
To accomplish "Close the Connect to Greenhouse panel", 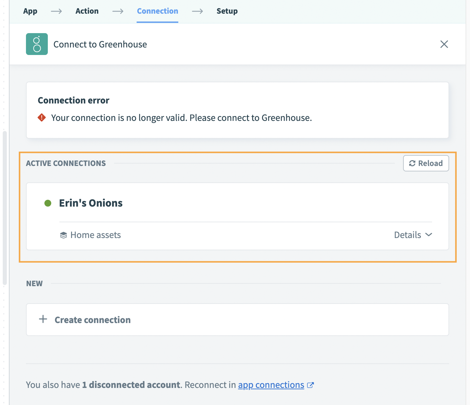I will click(444, 44).
